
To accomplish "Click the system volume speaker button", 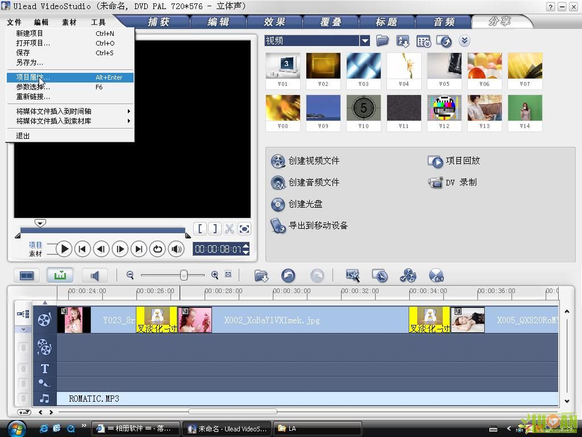I will 176,249.
